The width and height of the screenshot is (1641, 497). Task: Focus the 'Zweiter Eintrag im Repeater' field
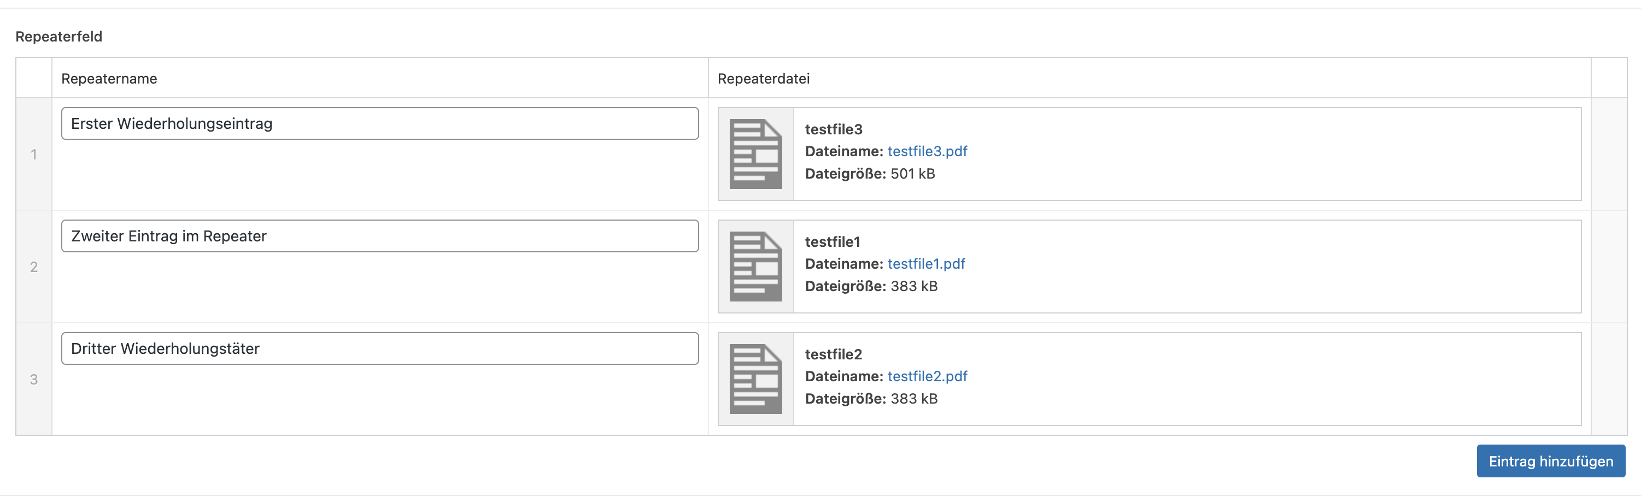tap(380, 236)
